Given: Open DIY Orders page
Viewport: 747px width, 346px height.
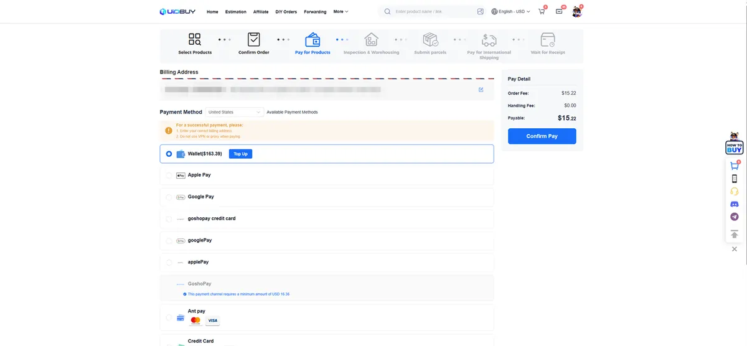Looking at the screenshot, I should [x=286, y=12].
